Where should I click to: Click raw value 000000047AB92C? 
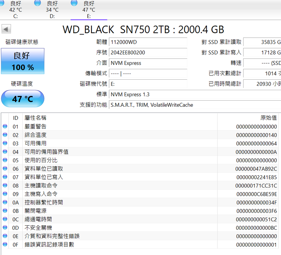(256, 169)
